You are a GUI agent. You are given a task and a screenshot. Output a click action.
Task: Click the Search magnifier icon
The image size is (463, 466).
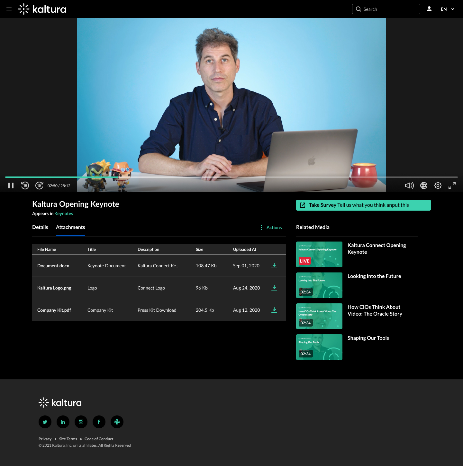pyautogui.click(x=359, y=9)
